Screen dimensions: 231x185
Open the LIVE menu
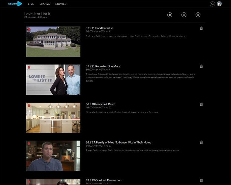[x=31, y=4]
